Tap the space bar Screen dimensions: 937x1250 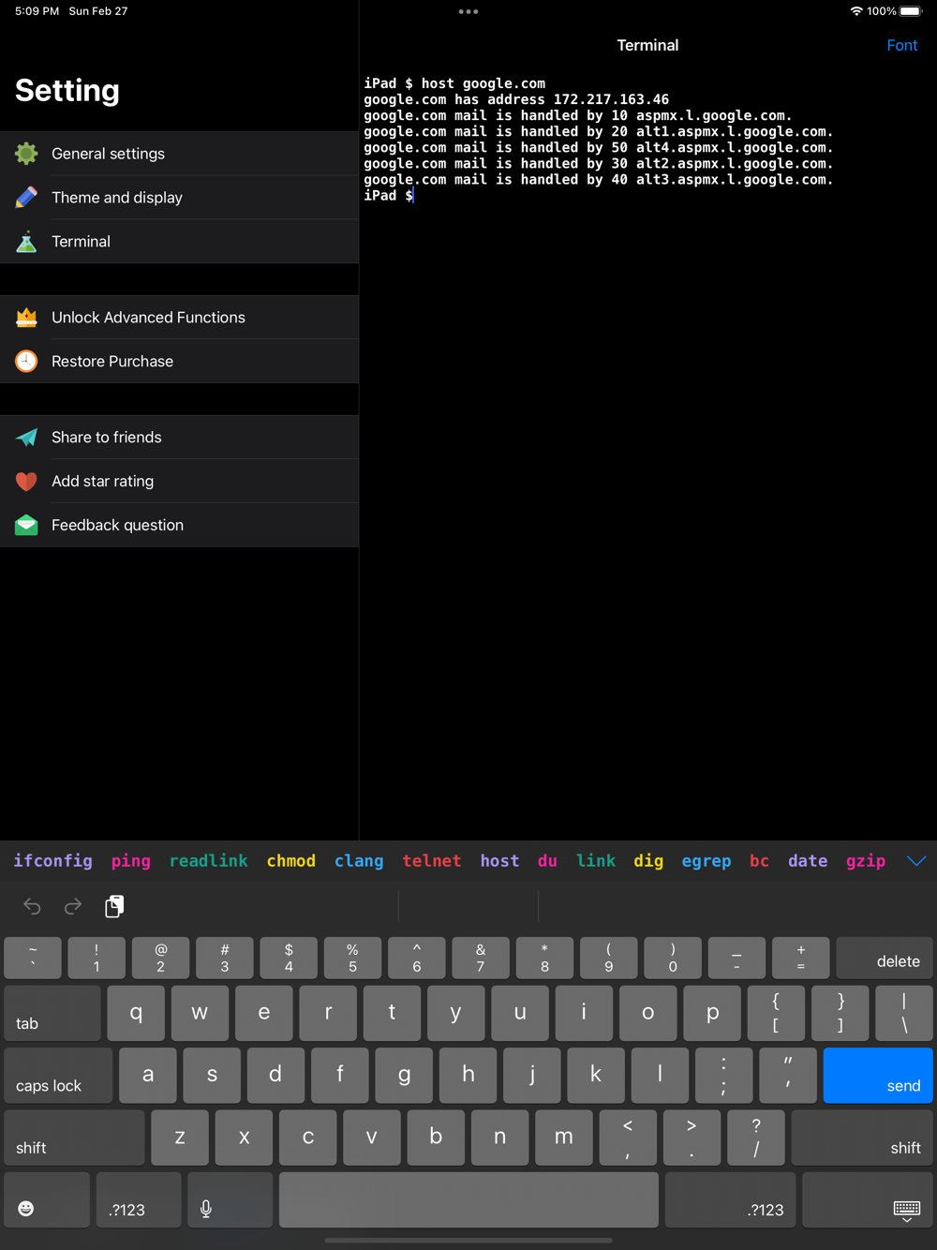coord(468,1199)
